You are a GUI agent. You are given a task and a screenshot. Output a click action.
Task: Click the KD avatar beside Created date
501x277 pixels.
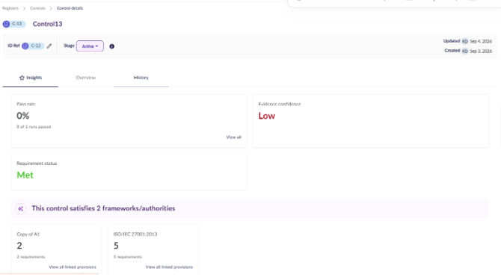[465, 51]
